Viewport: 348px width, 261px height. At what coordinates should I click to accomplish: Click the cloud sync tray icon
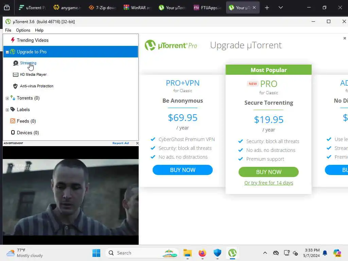276,253
